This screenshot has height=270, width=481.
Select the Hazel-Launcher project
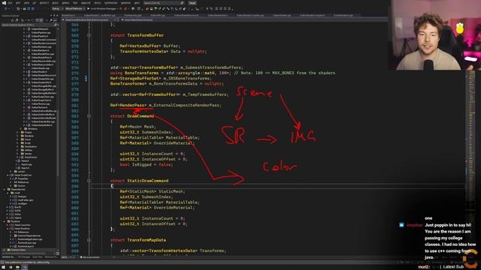tap(22, 225)
